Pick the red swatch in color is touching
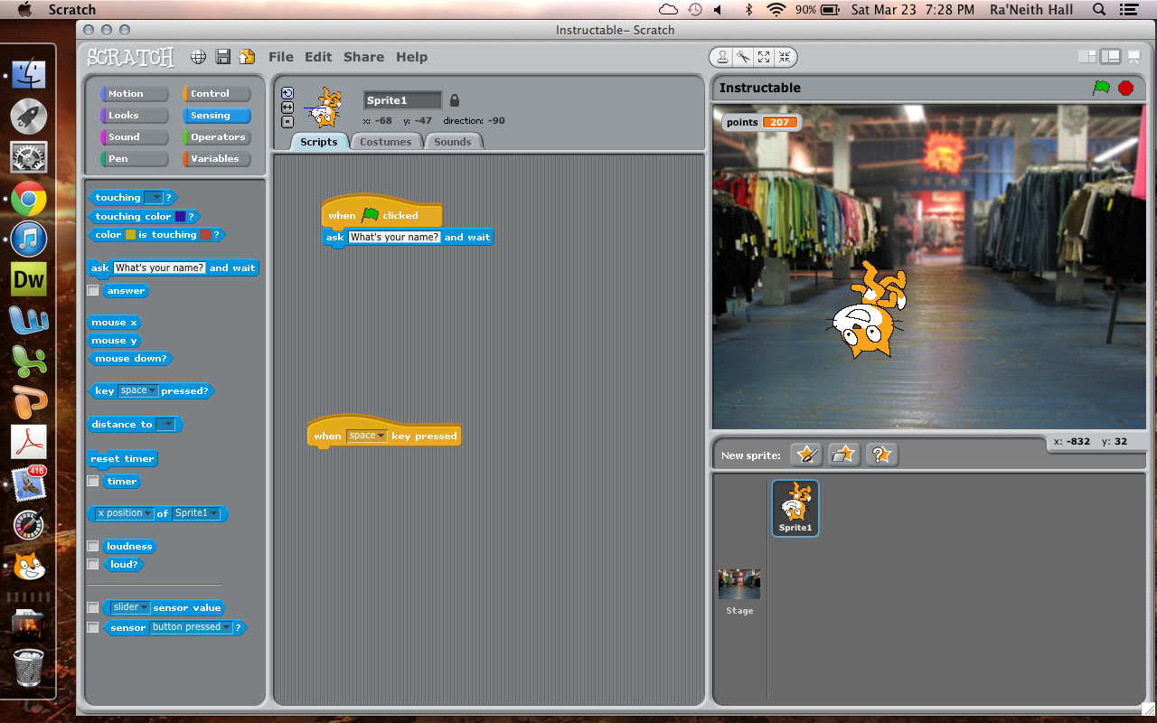Viewport: 1157px width, 723px height. [x=205, y=235]
